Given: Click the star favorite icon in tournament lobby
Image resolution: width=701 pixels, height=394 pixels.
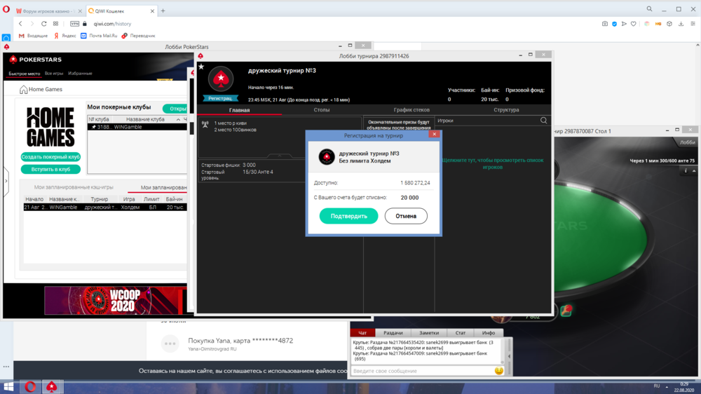Looking at the screenshot, I should point(201,67).
